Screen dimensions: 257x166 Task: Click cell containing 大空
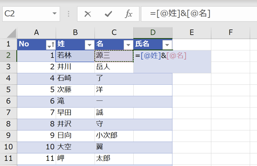75,148
